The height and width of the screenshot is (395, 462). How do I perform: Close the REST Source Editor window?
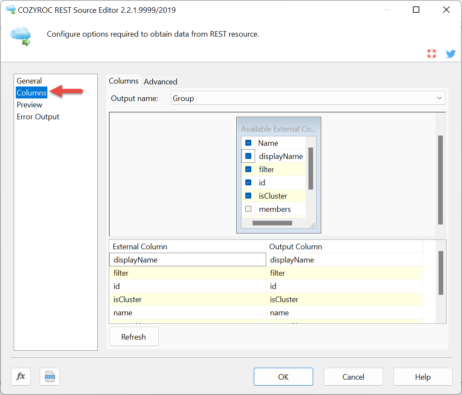pos(446,10)
